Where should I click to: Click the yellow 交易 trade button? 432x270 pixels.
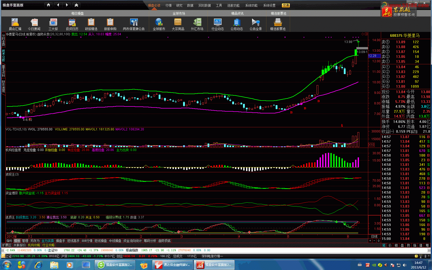(286, 5)
